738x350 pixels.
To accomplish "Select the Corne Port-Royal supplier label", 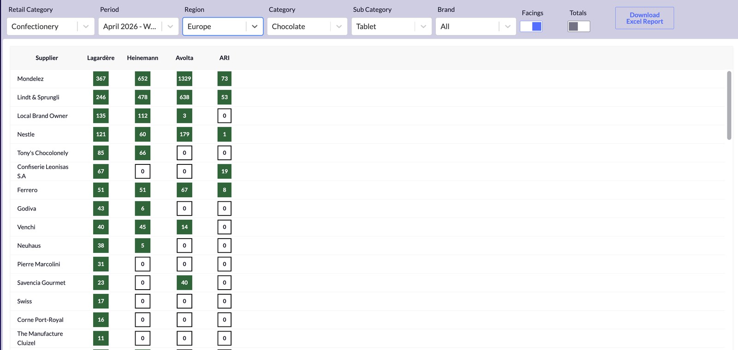I will pos(40,320).
